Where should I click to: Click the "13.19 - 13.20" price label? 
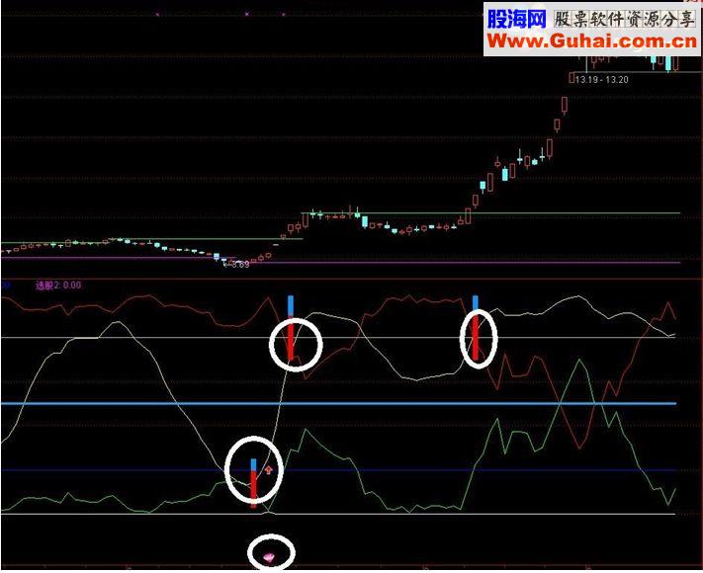[x=601, y=80]
